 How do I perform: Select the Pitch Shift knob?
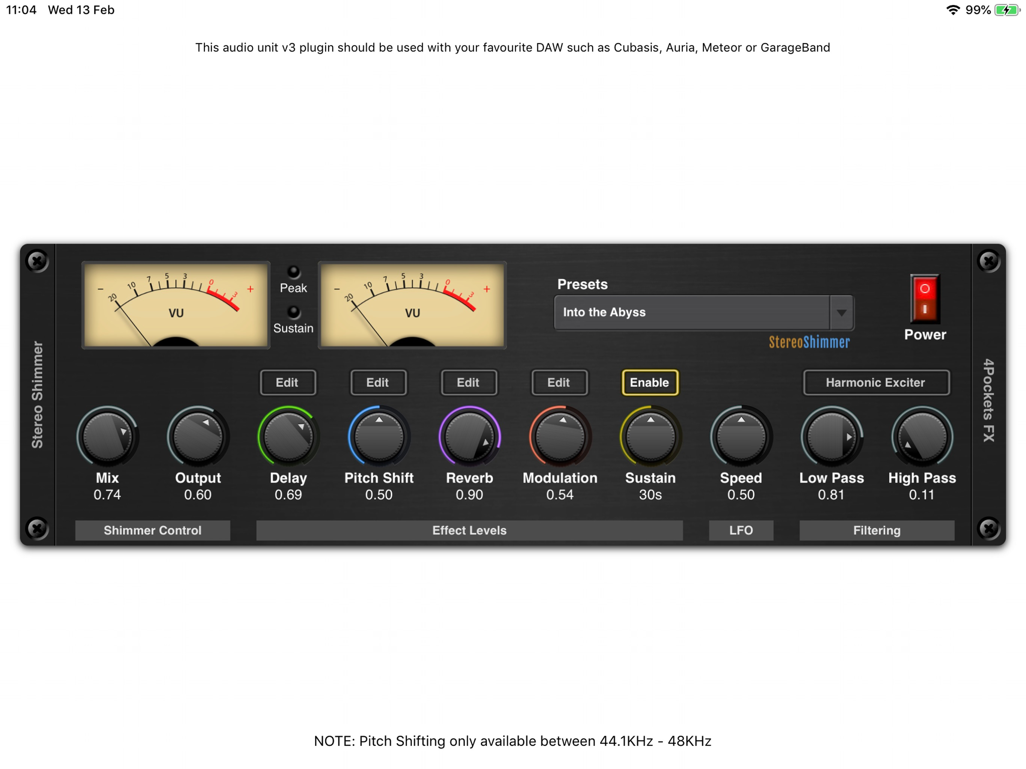click(379, 436)
